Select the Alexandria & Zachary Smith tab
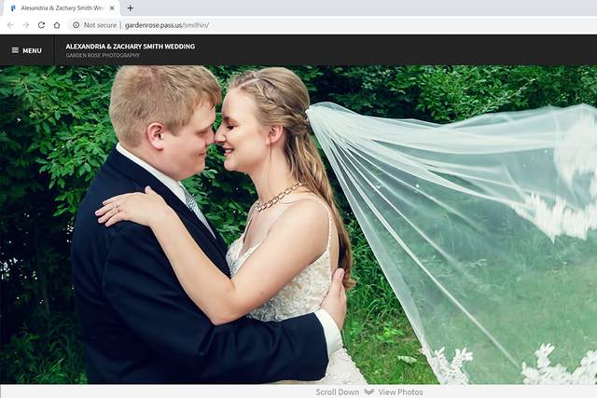597x398 pixels. [62, 8]
